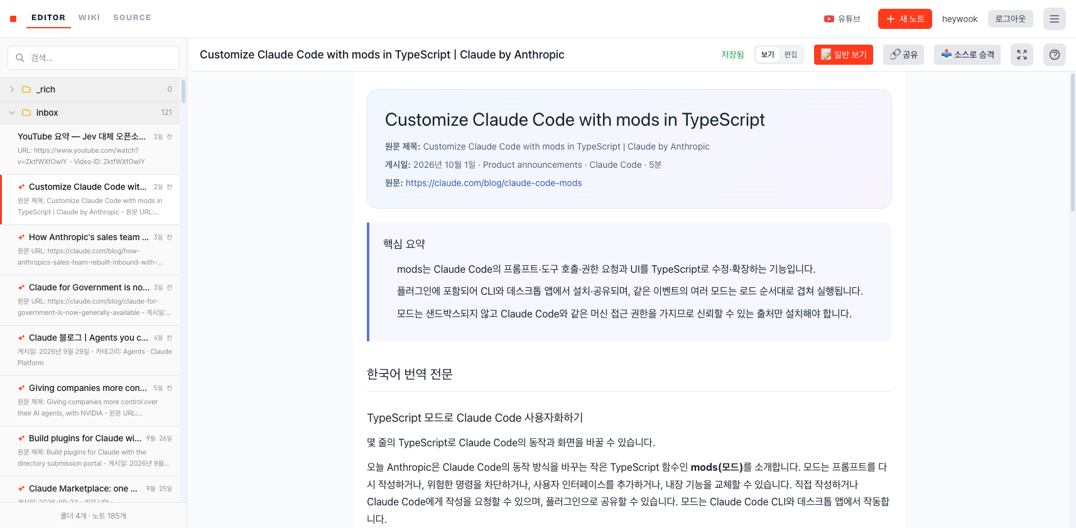Open How Anthropic's sales team note
The width and height of the screenshot is (1076, 528).
click(x=90, y=250)
